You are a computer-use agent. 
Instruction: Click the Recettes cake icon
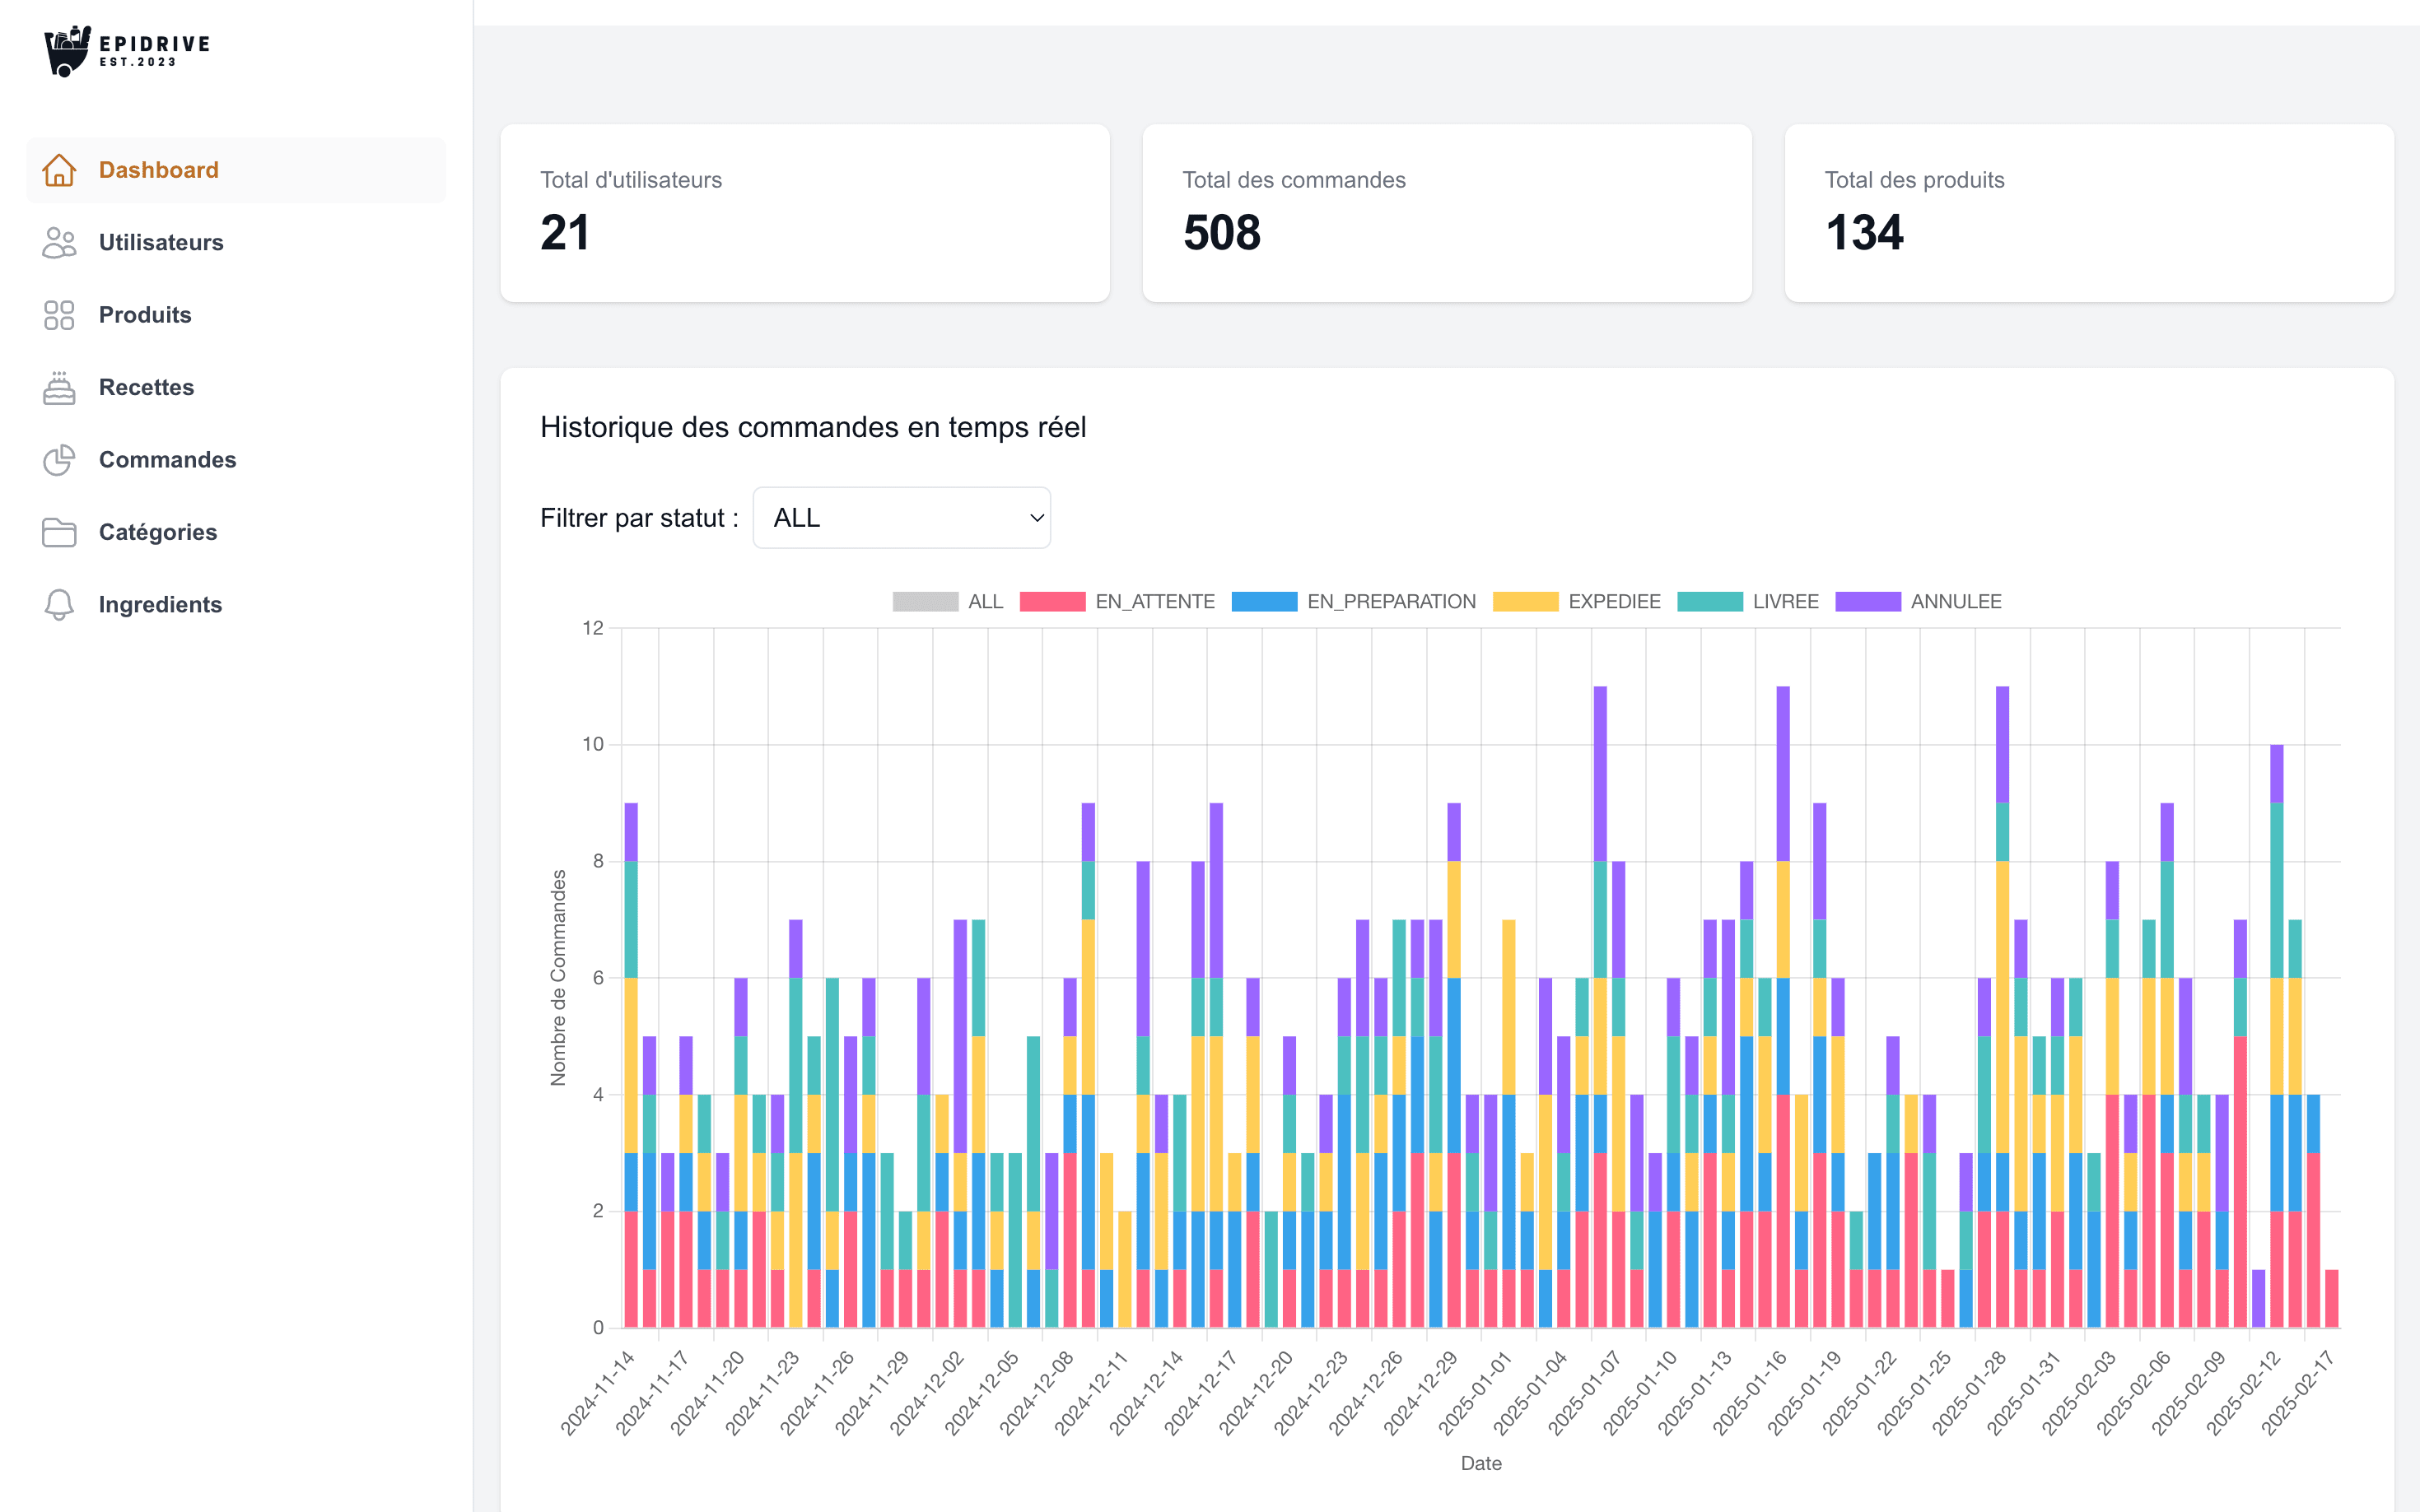[59, 387]
